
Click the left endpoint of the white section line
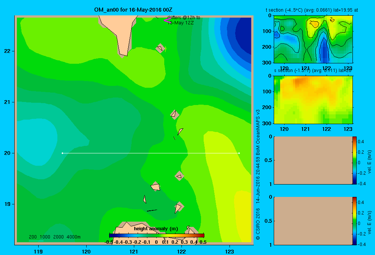(x=62, y=153)
